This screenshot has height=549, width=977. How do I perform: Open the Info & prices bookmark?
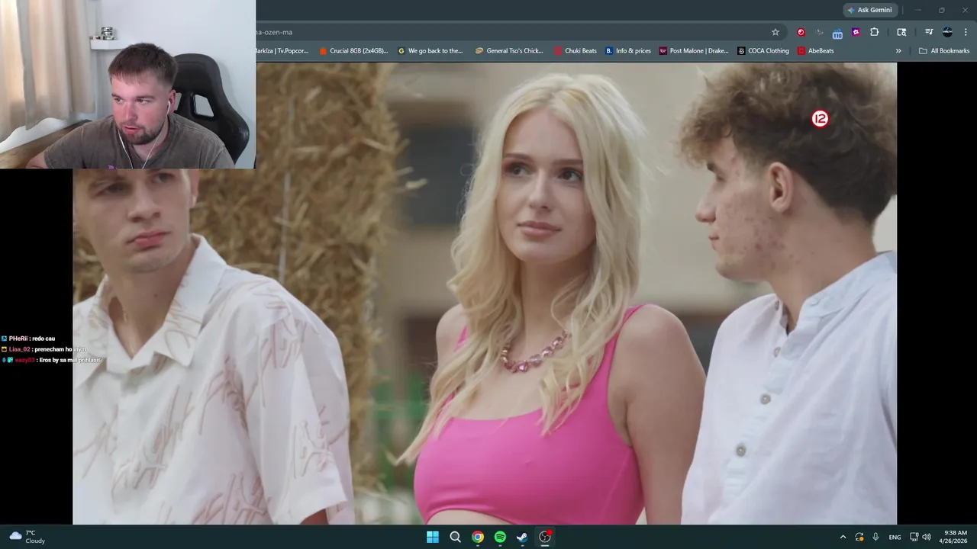click(x=628, y=51)
